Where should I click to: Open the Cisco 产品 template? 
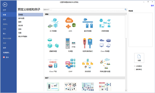(x=53, y=64)
